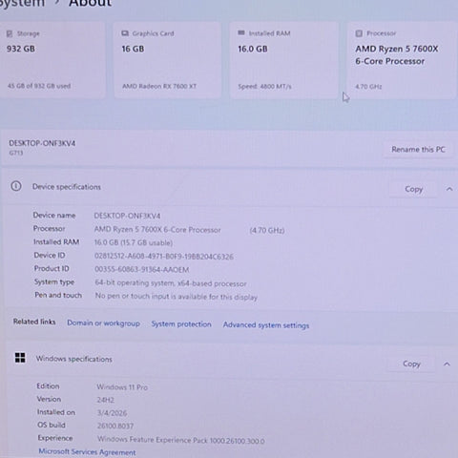Screen dimensions: 458x458
Task: Open the Processor AMD Ryzen card
Action: point(402,60)
